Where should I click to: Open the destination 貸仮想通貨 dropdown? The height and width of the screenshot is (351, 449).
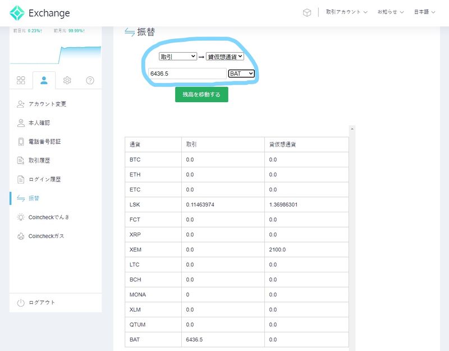[x=224, y=57]
